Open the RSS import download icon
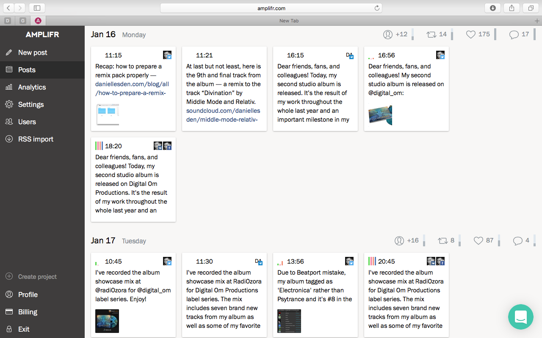 click(x=8, y=139)
